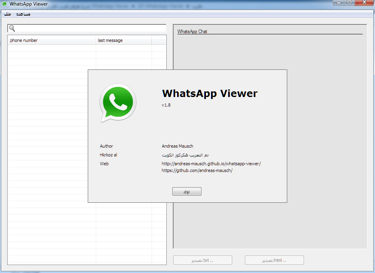Sort by last message column header
The width and height of the screenshot is (375, 273).
click(124, 40)
